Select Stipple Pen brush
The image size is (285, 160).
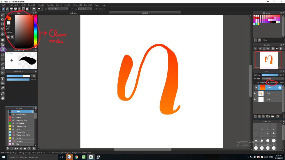(21, 126)
